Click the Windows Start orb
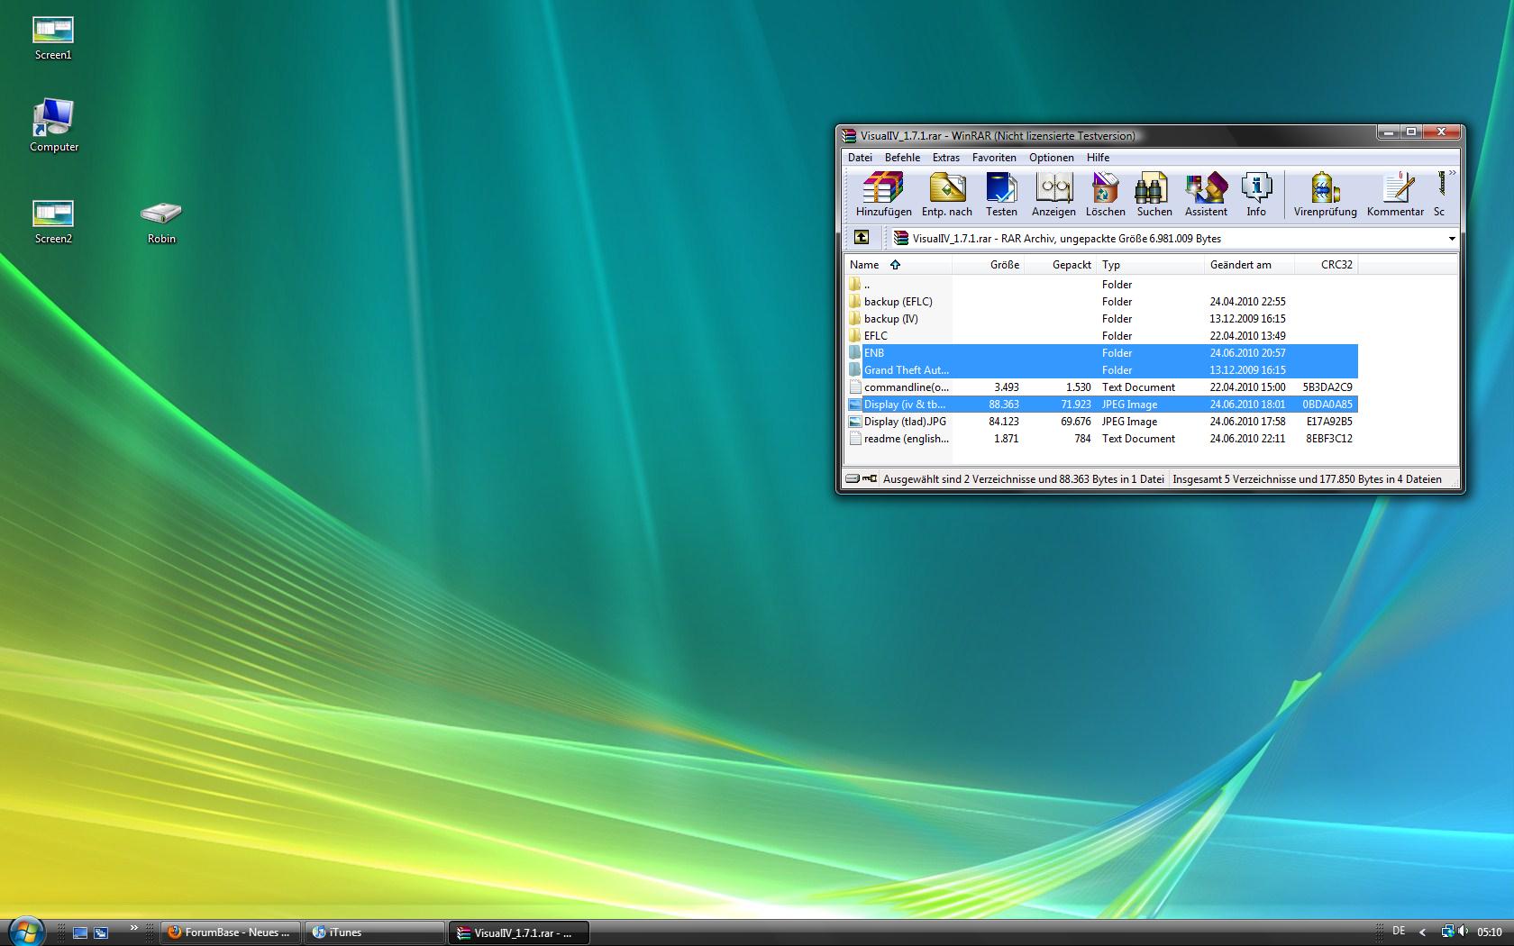The height and width of the screenshot is (946, 1514). pyautogui.click(x=25, y=932)
